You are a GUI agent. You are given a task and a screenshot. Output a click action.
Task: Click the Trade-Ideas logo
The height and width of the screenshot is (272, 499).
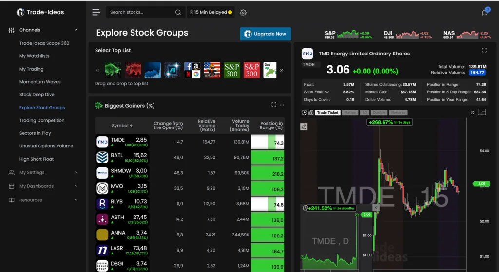coord(40,12)
